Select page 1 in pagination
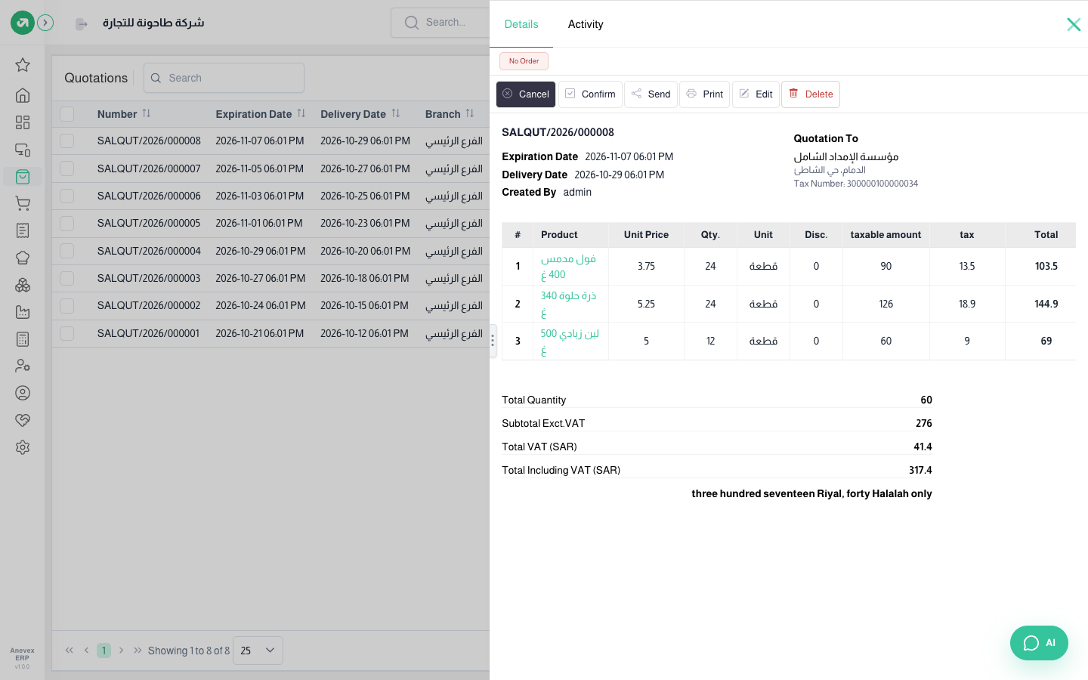 (x=104, y=651)
